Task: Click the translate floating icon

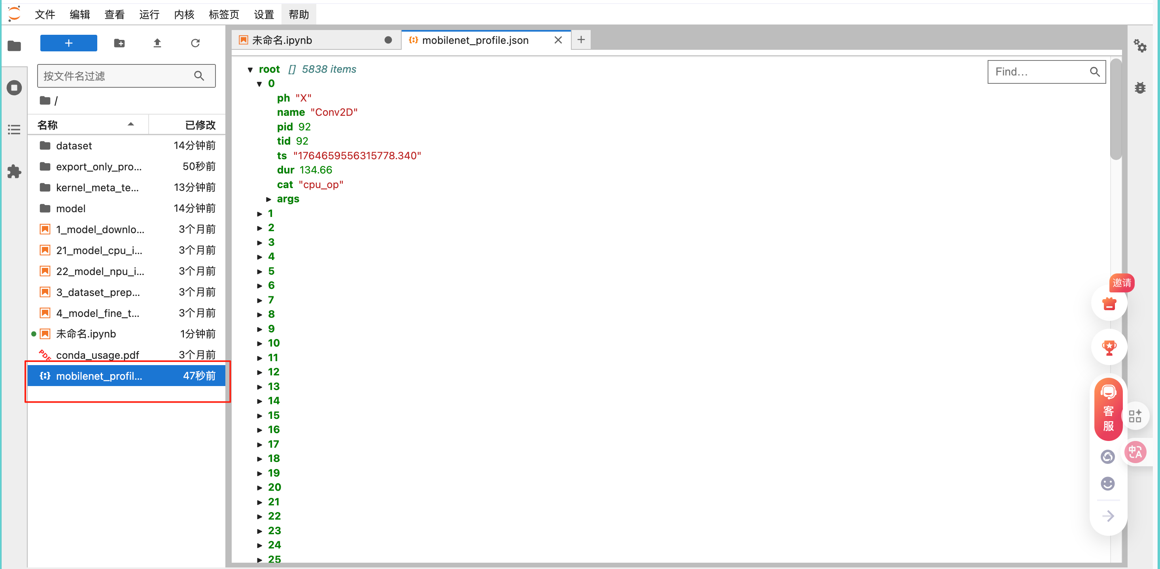Action: [1135, 452]
